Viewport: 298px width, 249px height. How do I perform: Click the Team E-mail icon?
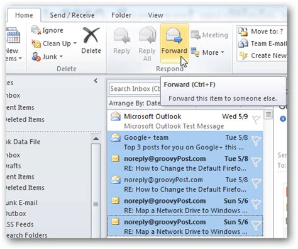[243, 43]
